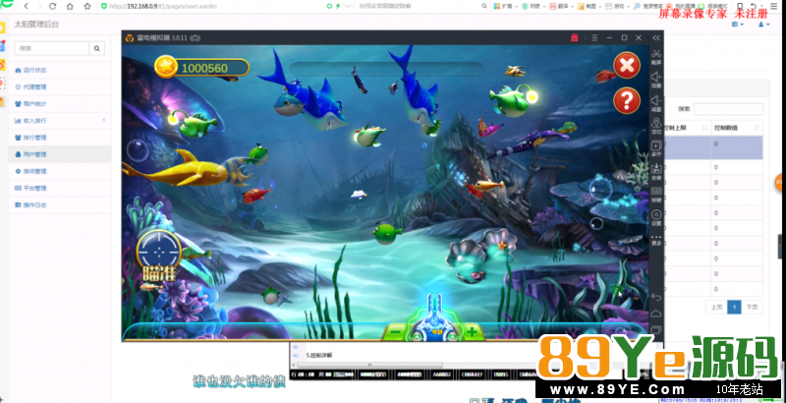Click browser forward arrow
786x403 pixels.
[x=39, y=6]
